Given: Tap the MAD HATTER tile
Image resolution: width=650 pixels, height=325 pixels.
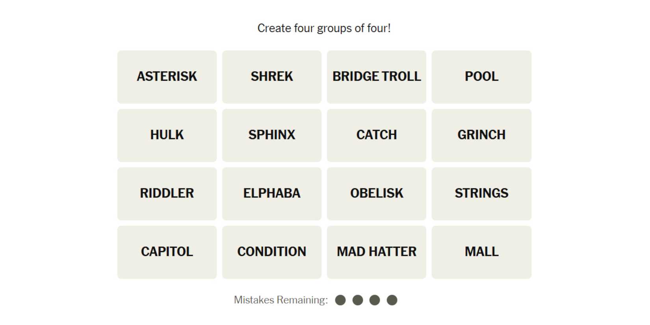Looking at the screenshot, I should [x=376, y=252].
